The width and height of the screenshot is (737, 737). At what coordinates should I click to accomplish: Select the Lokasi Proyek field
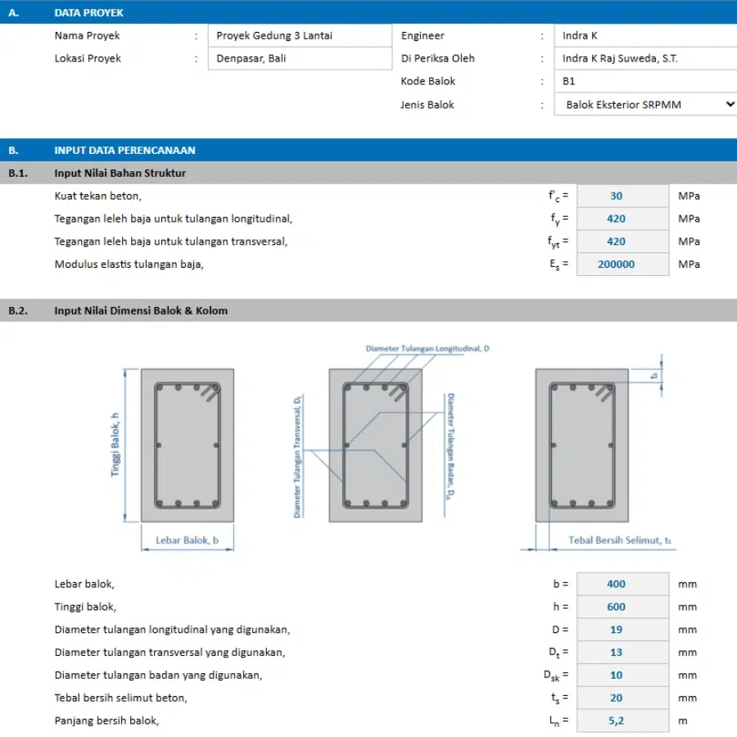(300, 58)
